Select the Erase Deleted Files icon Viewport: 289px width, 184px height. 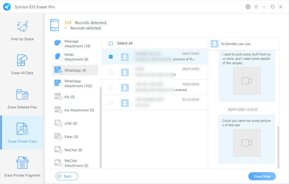pyautogui.click(x=22, y=94)
